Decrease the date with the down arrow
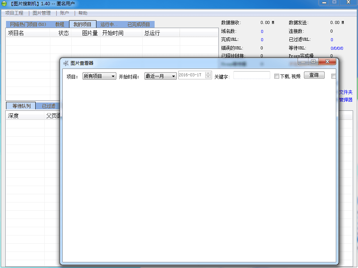This screenshot has width=358, height=268. pyautogui.click(x=208, y=77)
